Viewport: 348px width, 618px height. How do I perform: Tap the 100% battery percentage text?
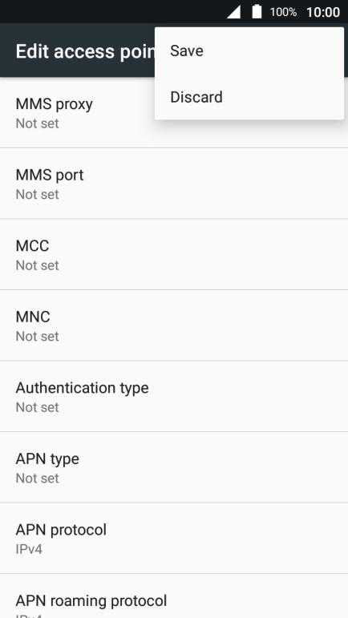coord(283,12)
